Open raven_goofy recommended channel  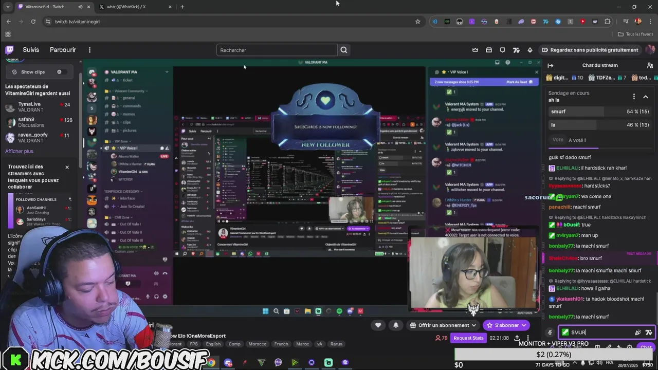[38, 138]
